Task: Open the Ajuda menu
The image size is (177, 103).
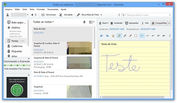Action: (63, 9)
